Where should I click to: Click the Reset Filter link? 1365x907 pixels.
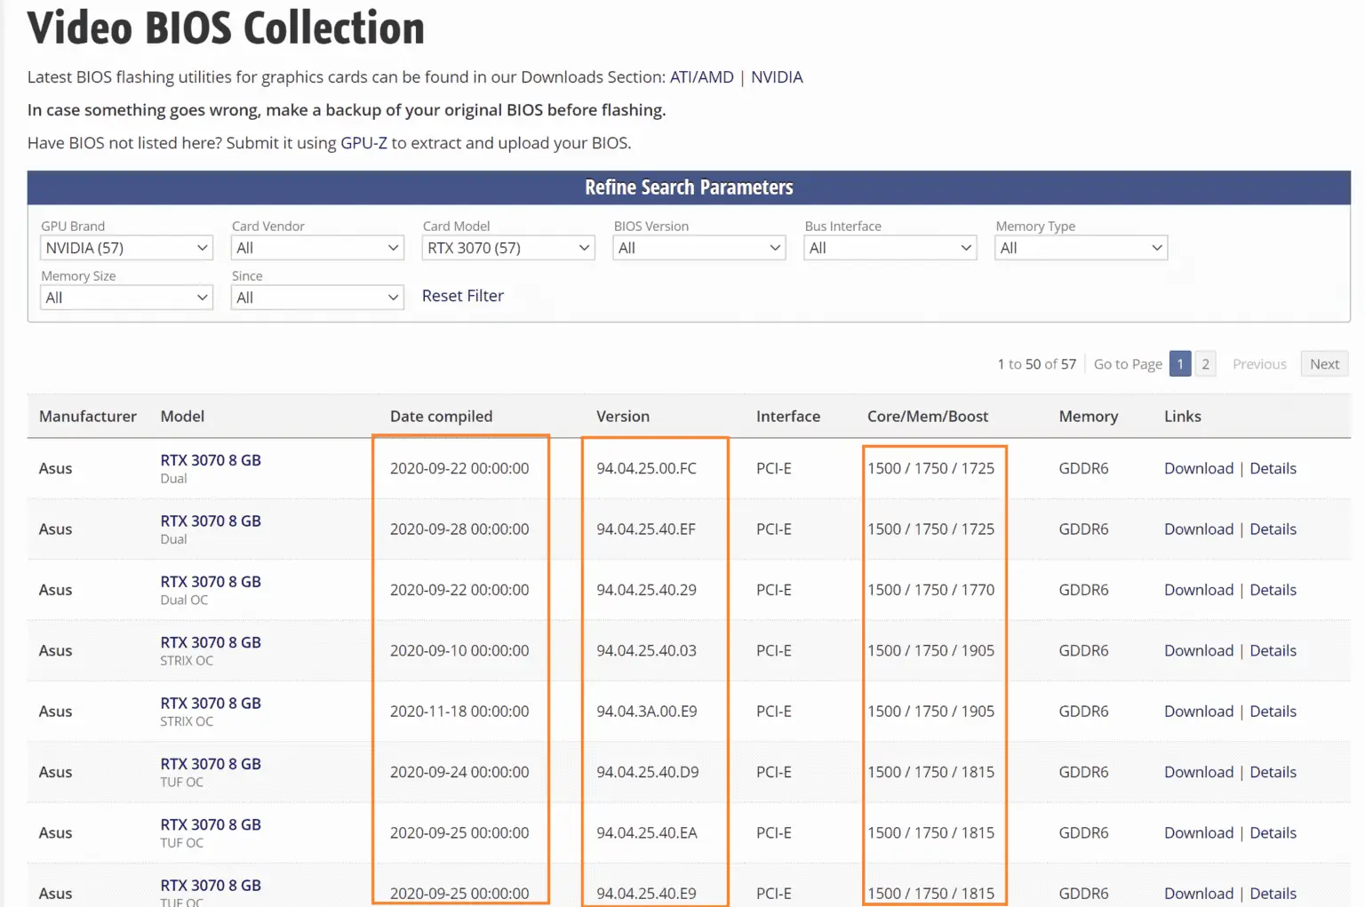(463, 296)
